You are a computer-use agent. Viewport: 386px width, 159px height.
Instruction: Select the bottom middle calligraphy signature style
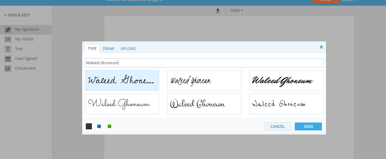pos(204,104)
